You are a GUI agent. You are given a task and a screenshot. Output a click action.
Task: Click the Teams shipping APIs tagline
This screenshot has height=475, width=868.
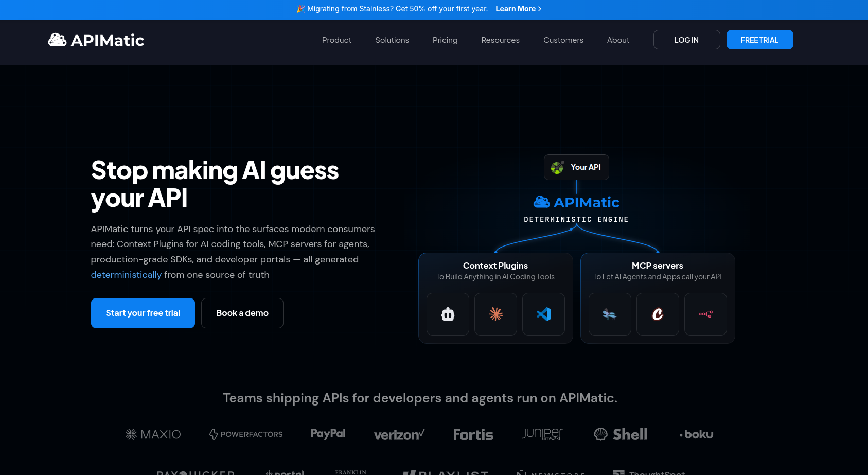(x=420, y=398)
